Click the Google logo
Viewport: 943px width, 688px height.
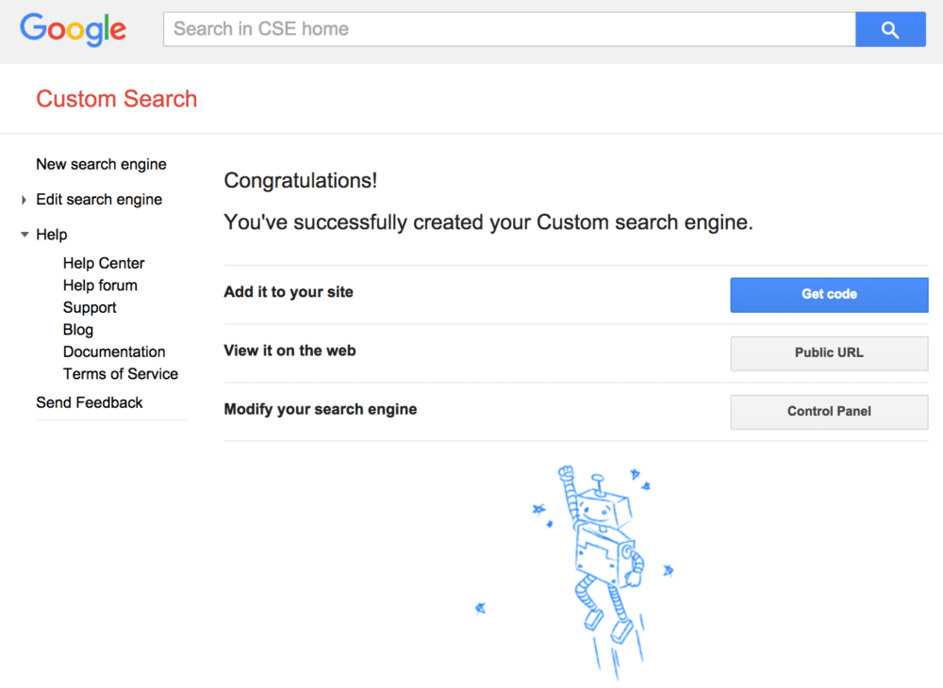(x=73, y=29)
